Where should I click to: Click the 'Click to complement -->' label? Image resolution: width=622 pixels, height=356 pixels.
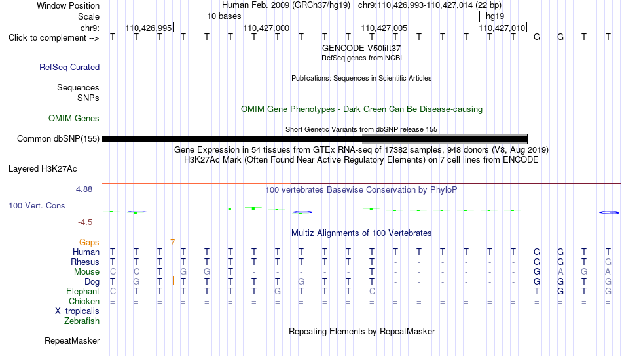(54, 38)
